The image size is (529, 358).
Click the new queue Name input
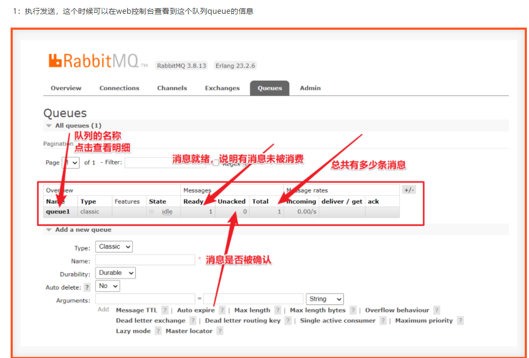[x=145, y=260]
